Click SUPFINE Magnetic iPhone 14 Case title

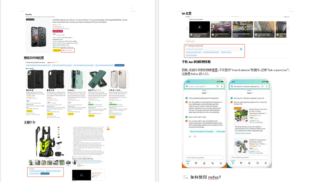(x=90, y=21)
